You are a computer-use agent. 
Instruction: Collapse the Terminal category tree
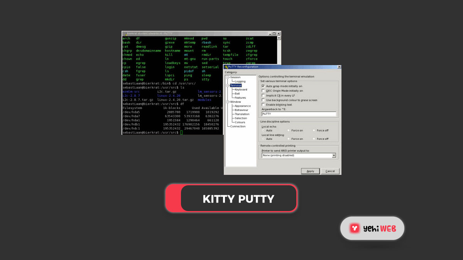pos(228,86)
